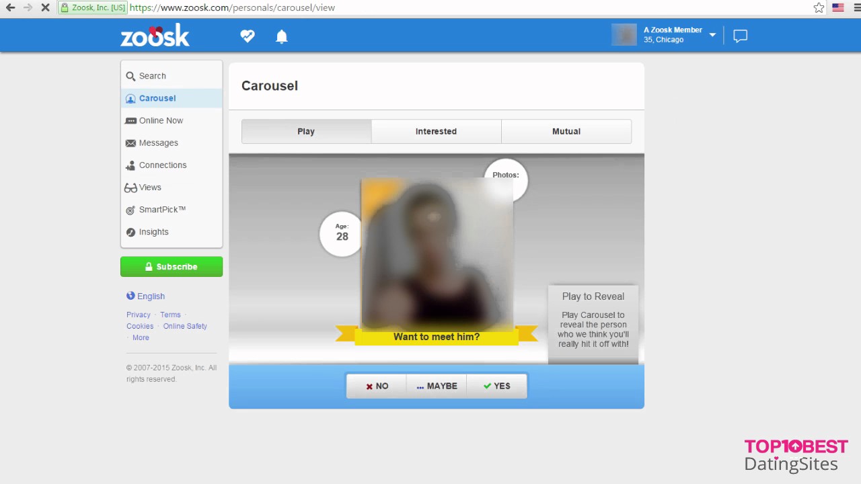861x484 pixels.
Task: Open the heart checkmark connections icon
Action: [x=248, y=36]
